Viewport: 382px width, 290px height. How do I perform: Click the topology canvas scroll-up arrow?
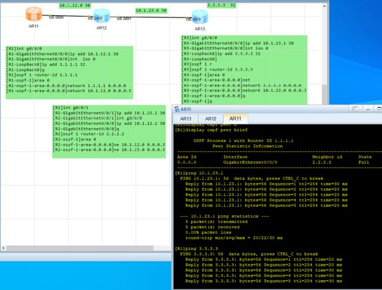tap(324, 6)
